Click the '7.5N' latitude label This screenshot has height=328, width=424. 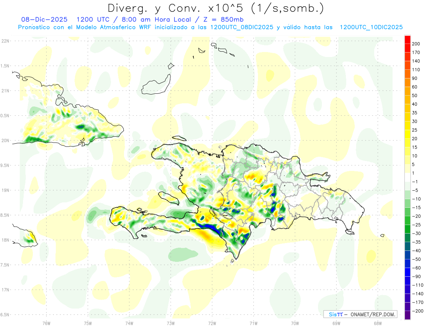(x=5, y=265)
